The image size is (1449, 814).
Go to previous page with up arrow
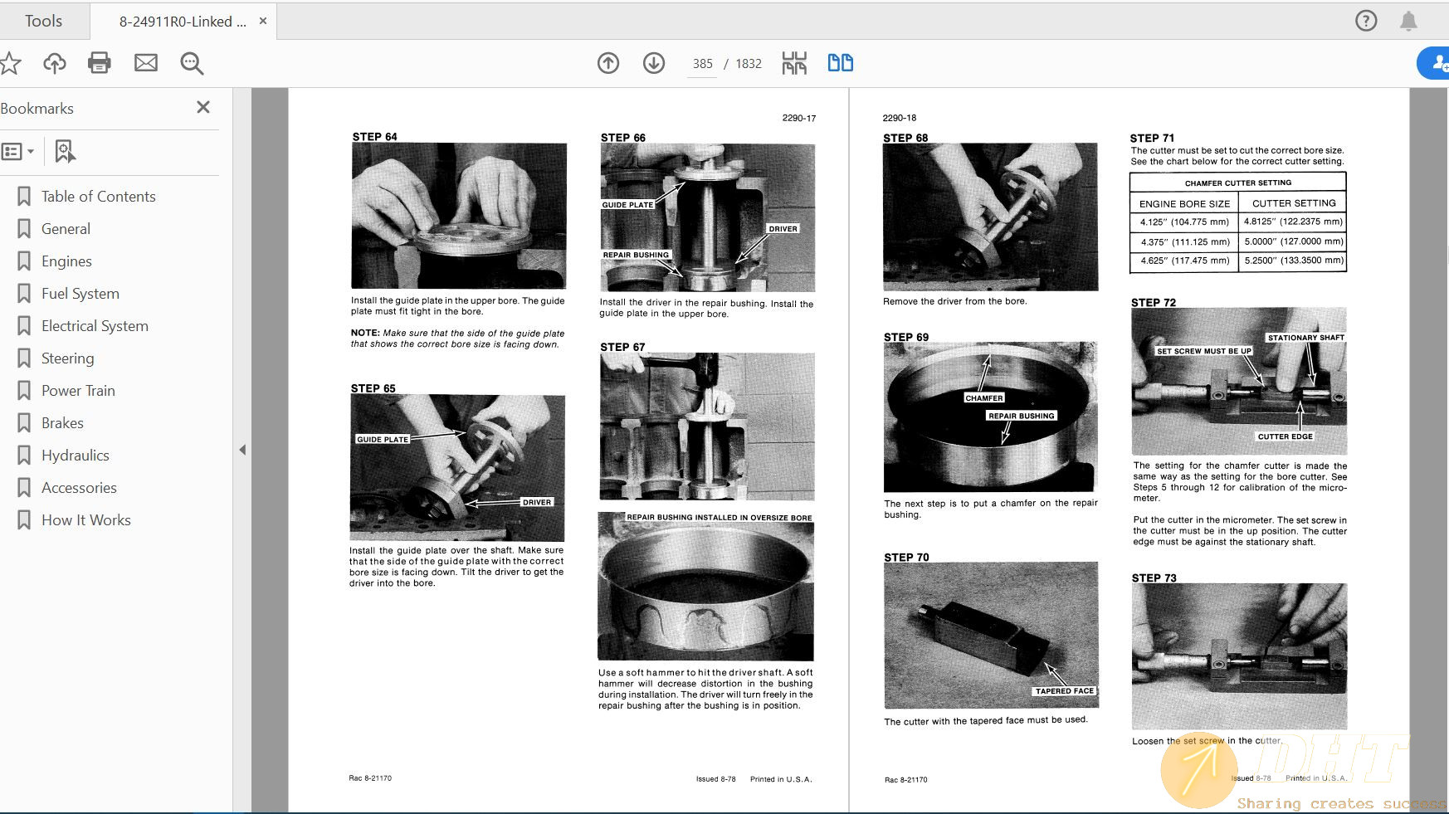608,63
